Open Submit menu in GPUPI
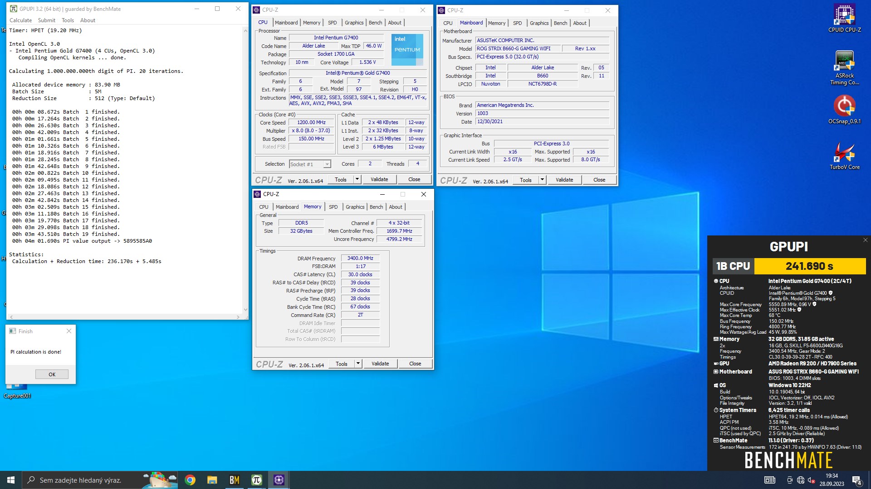This screenshot has width=871, height=489. (x=47, y=20)
